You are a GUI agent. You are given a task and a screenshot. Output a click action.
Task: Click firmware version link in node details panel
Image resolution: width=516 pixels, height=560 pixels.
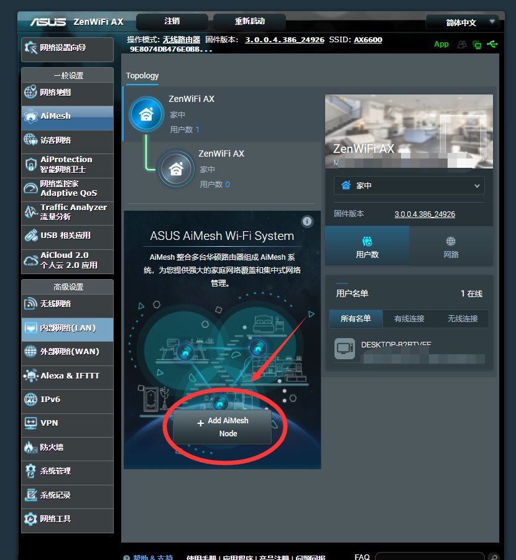pyautogui.click(x=425, y=214)
